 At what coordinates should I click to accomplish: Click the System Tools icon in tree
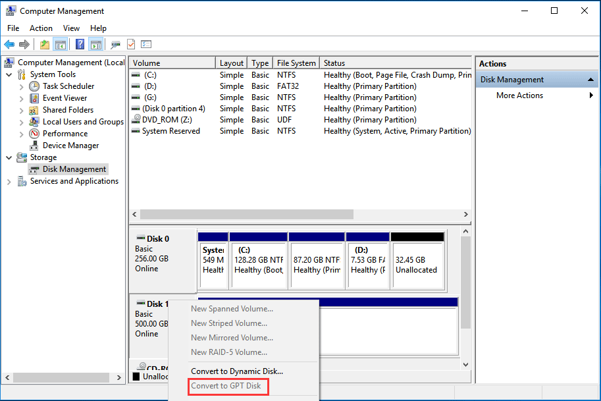tap(22, 74)
